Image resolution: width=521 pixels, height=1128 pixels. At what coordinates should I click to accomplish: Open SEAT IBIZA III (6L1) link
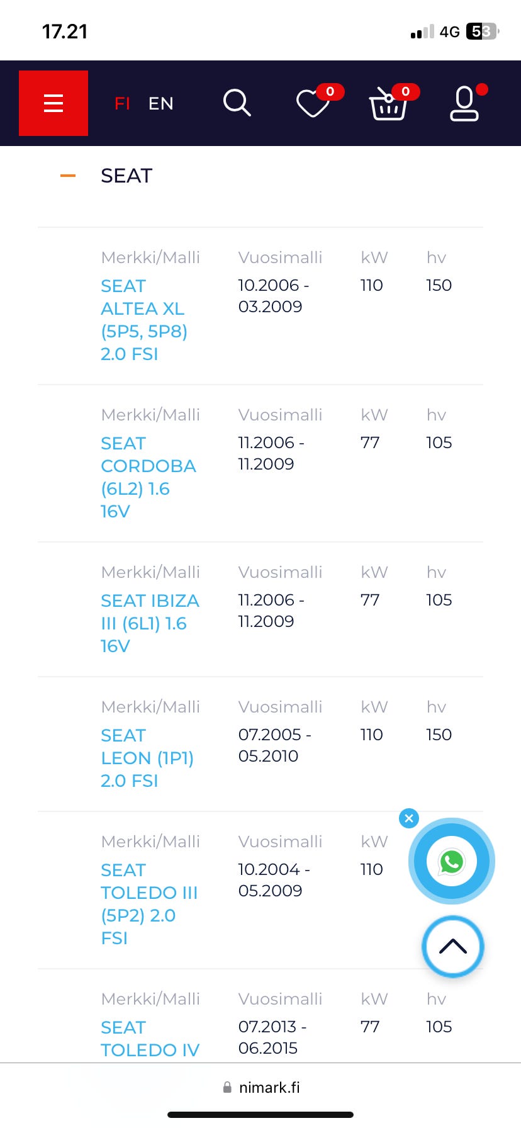(x=150, y=623)
